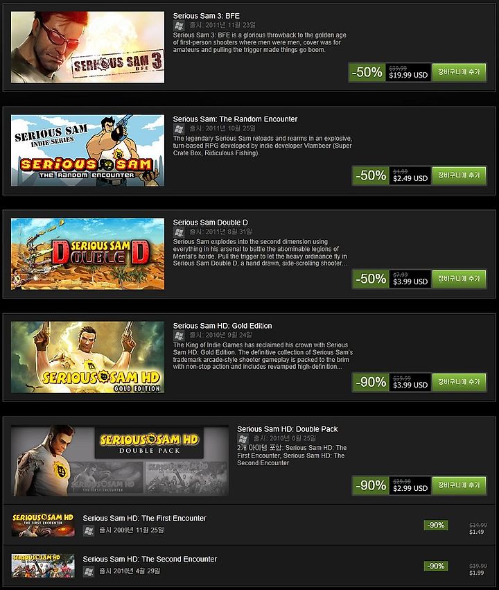Open Serious Sam HD: The Second Encounter link
This screenshot has width=499, height=590.
coord(150,559)
